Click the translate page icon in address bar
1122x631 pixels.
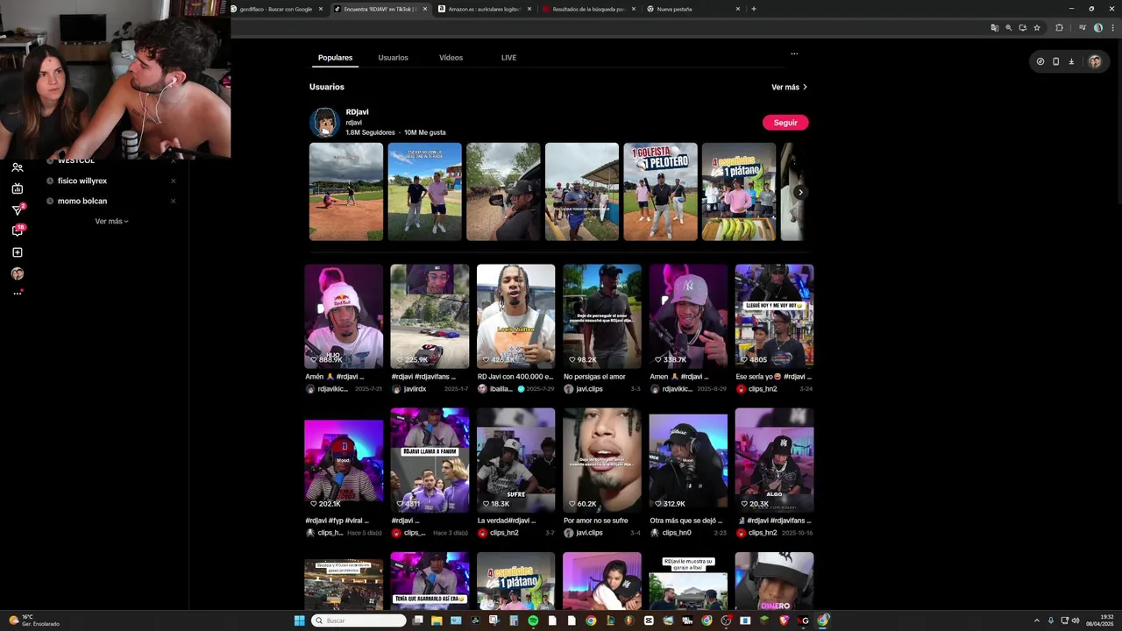[994, 27]
